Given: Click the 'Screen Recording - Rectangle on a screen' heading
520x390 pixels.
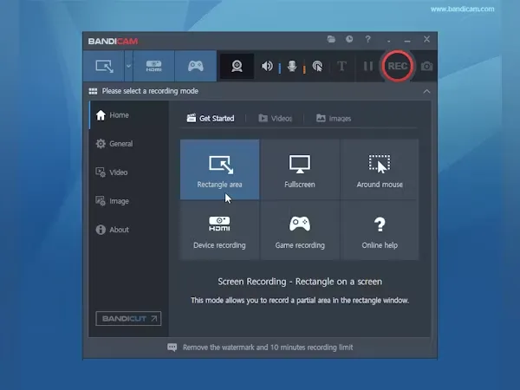Looking at the screenshot, I should pos(300,282).
